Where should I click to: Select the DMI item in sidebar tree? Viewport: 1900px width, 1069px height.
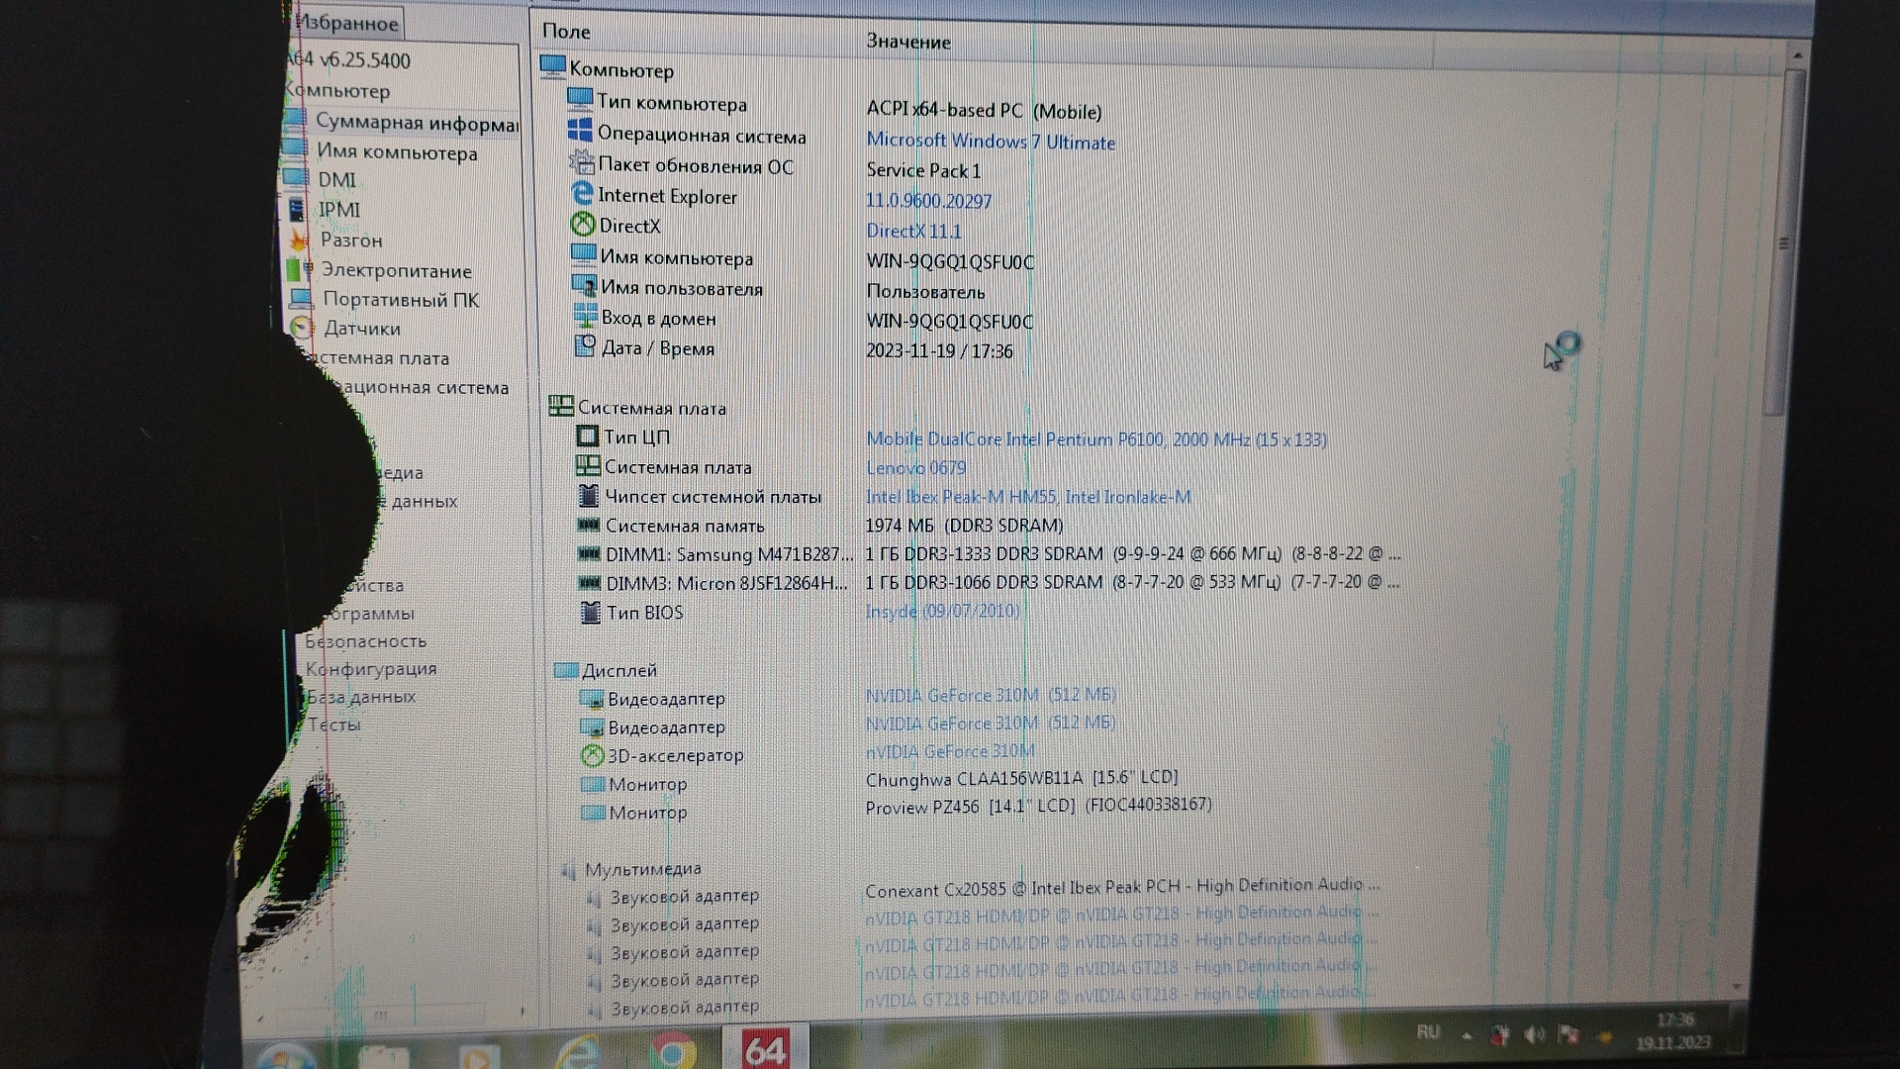tap(336, 180)
